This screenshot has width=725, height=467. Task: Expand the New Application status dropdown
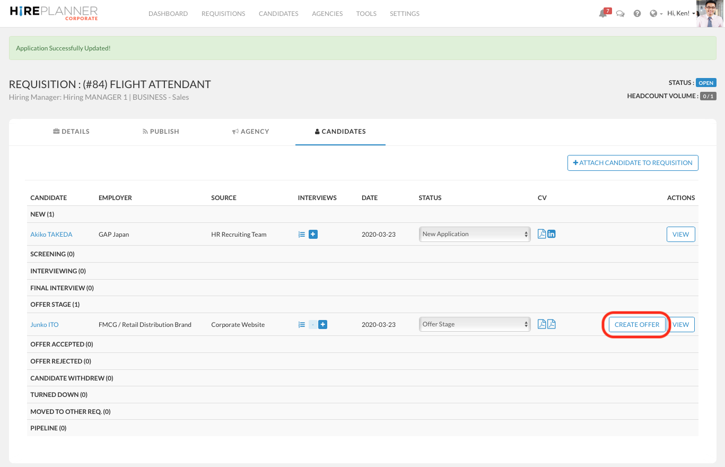(x=475, y=234)
